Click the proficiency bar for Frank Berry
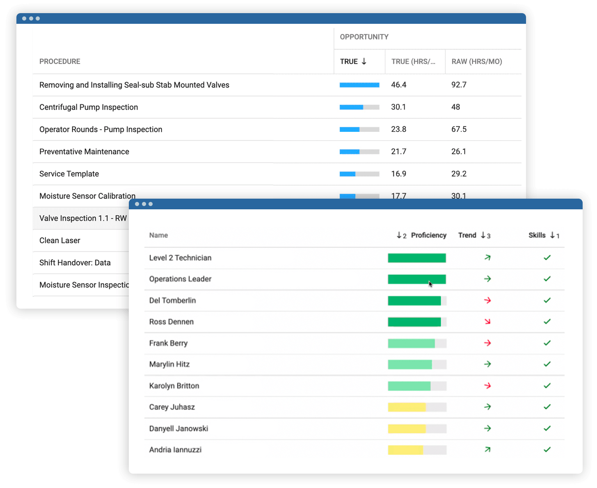 point(417,343)
